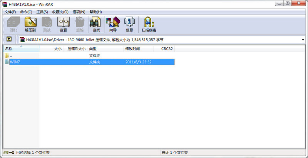The image size is (308, 158).
Task: Go up one folder level arrow
Action: [9, 39]
